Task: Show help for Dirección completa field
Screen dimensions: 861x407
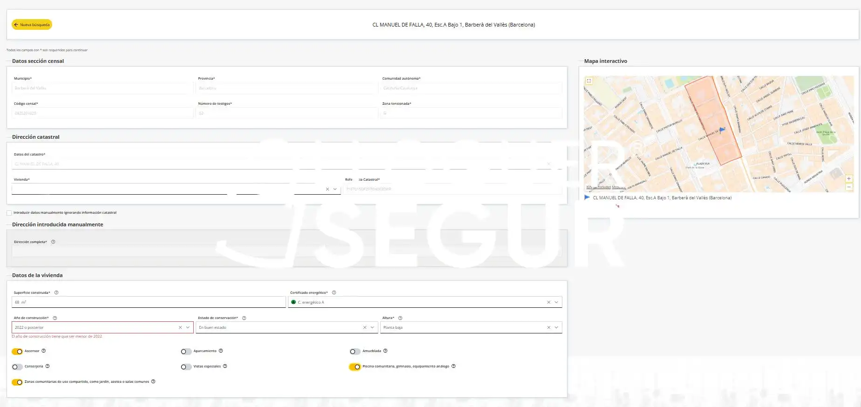Action: pyautogui.click(x=53, y=242)
